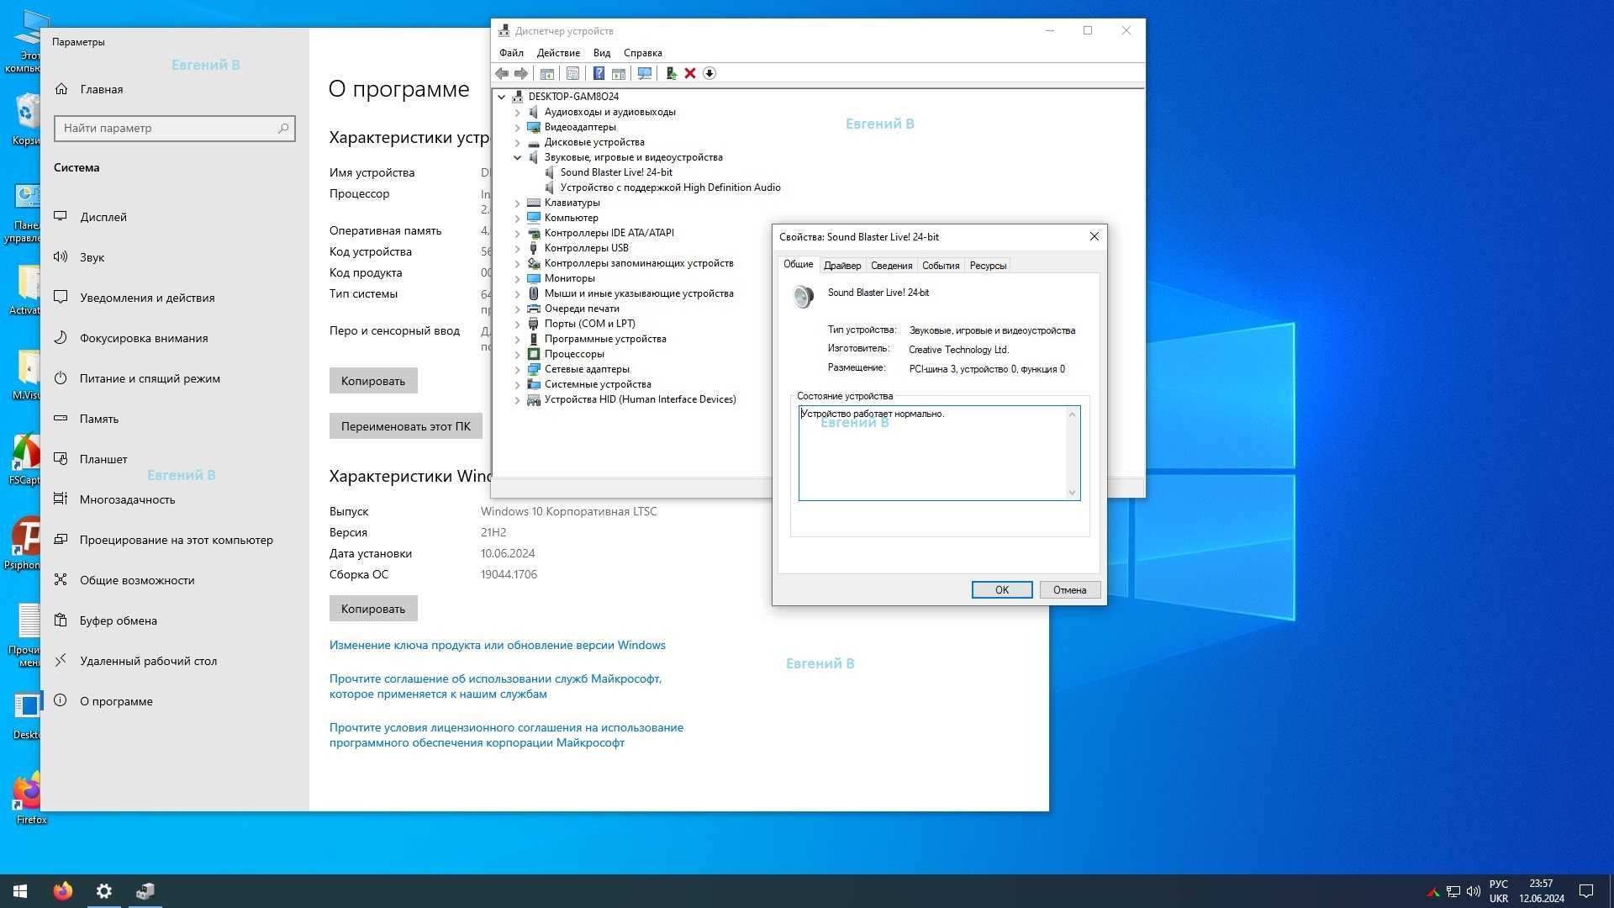The height and width of the screenshot is (908, 1614).
Task: Click the blue Help question mark toolbar icon
Action: [599, 74]
